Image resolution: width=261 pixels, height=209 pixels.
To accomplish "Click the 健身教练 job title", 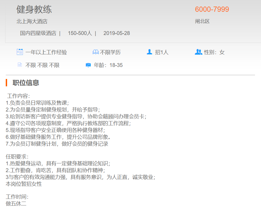I will tap(34, 10).
